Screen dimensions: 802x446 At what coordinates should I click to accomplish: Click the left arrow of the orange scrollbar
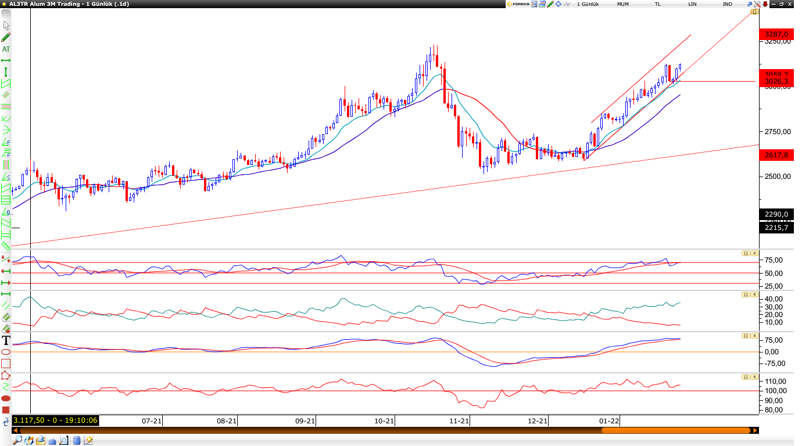pyautogui.click(x=16, y=430)
